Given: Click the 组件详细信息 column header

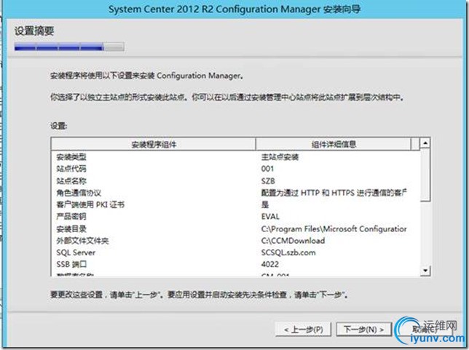Looking at the screenshot, I should pyautogui.click(x=334, y=144).
